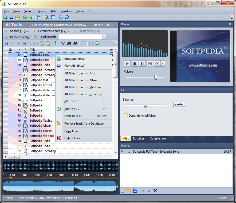
Task: Click the refresh icon in track toolbar
Action: pyautogui.click(x=55, y=43)
